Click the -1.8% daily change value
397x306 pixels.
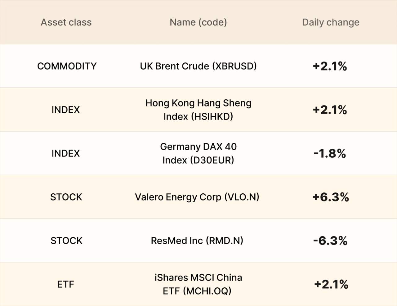click(330, 153)
